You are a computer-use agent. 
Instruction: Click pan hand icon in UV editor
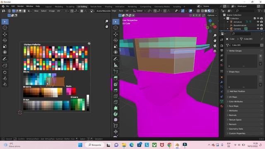tap(107, 26)
